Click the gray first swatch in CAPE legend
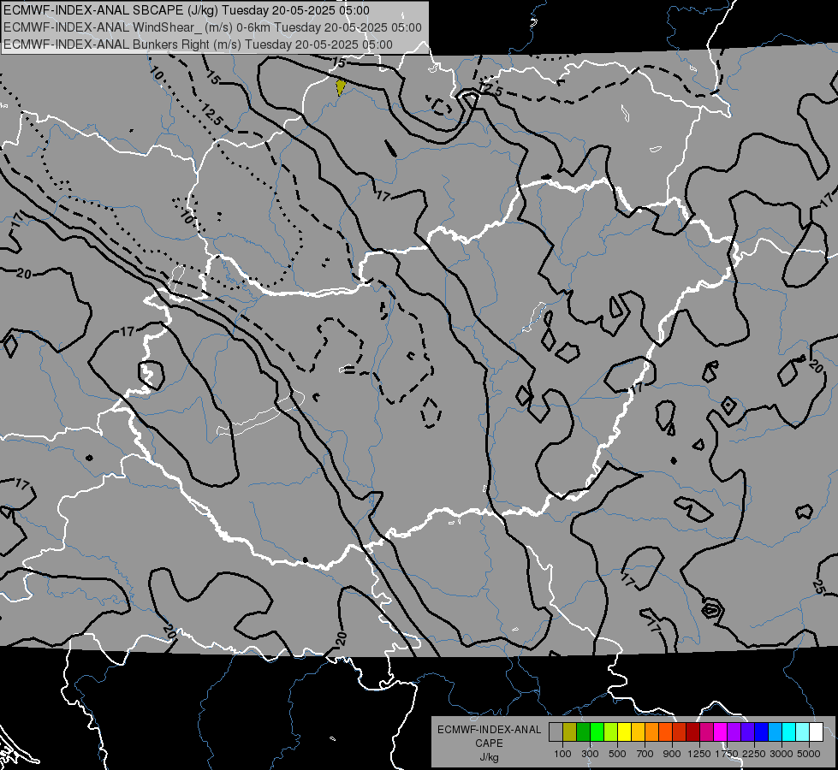Viewport: 838px width, 770px height. coord(556,732)
